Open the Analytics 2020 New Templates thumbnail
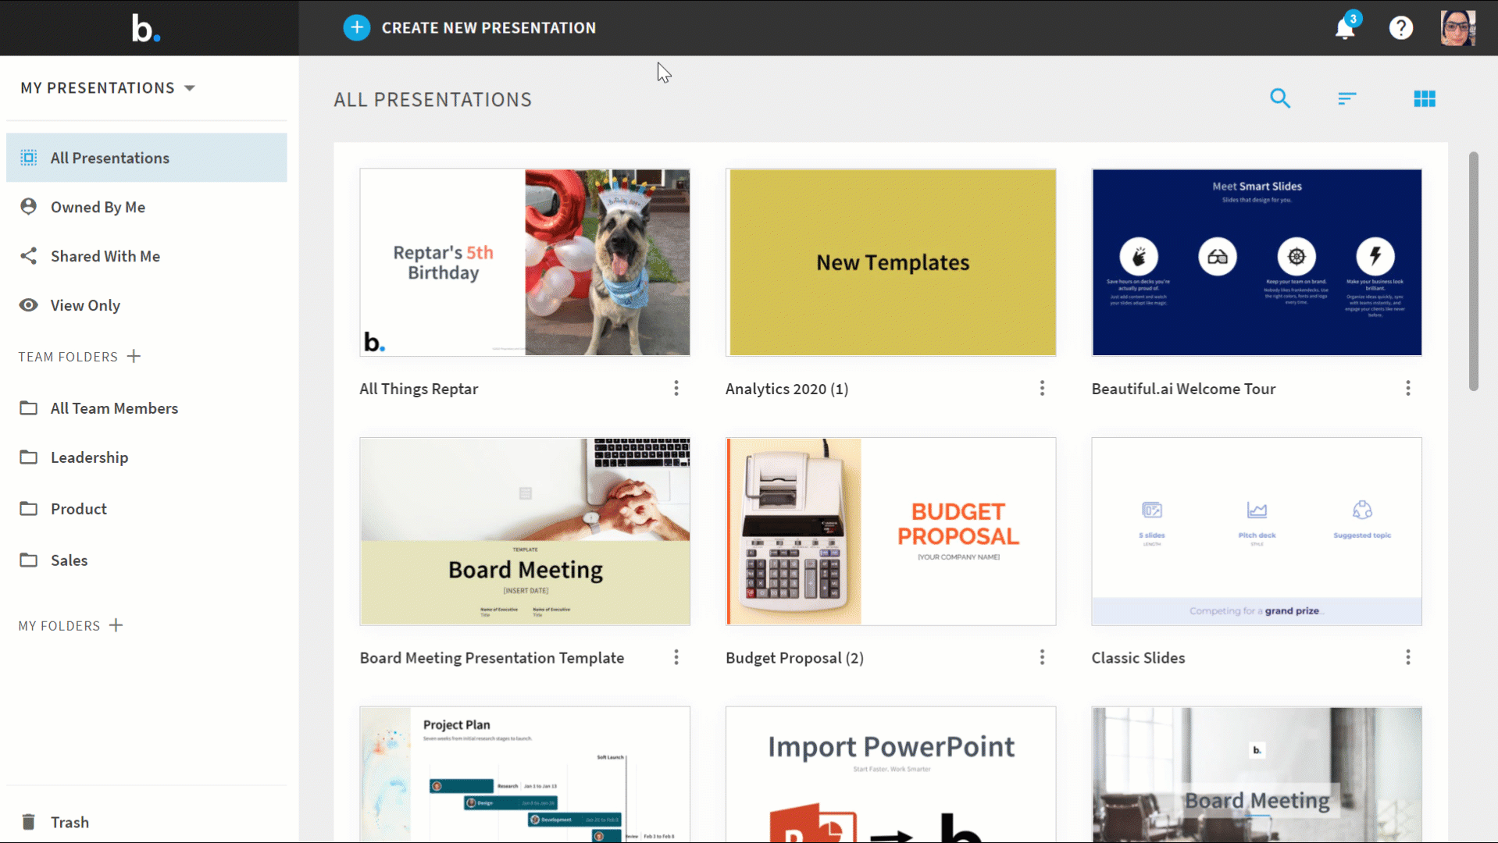Viewport: 1498px width, 843px height. pyautogui.click(x=891, y=262)
